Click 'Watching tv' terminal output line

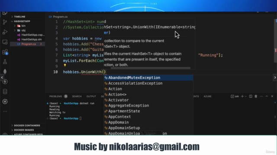tap(57, 112)
